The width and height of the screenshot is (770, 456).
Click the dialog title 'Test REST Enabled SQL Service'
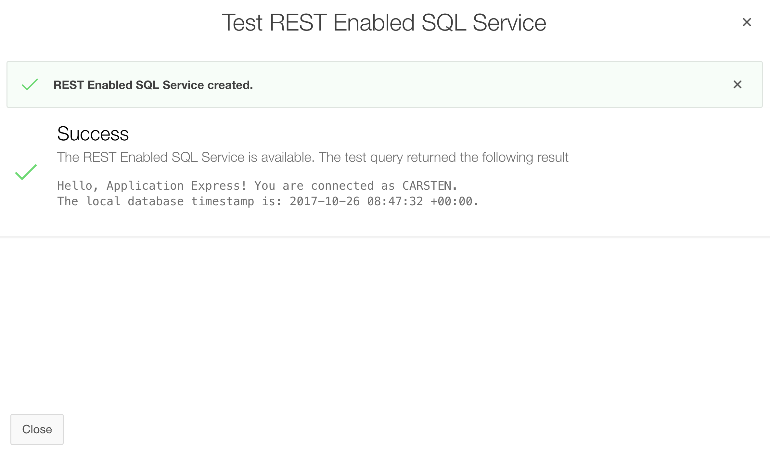pos(384,23)
